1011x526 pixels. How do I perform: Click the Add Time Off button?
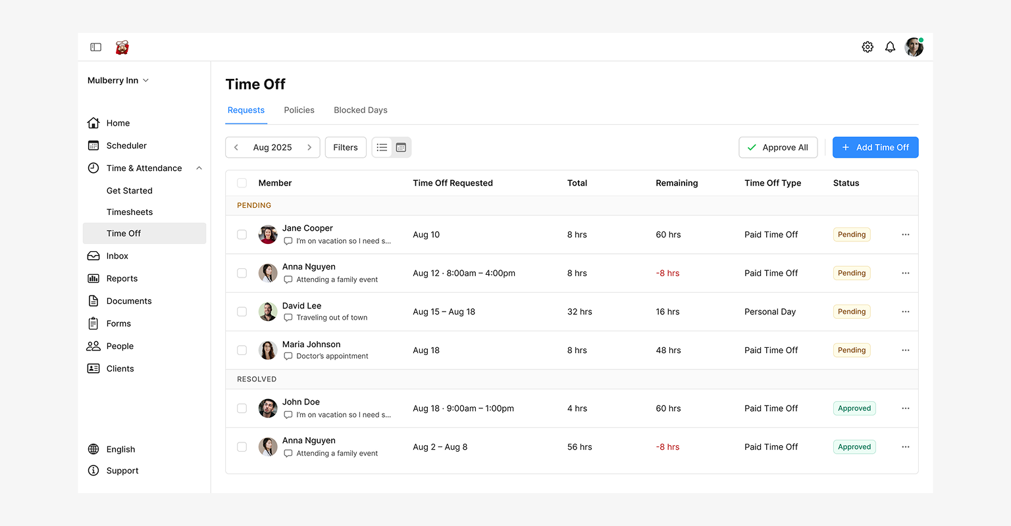[875, 147]
